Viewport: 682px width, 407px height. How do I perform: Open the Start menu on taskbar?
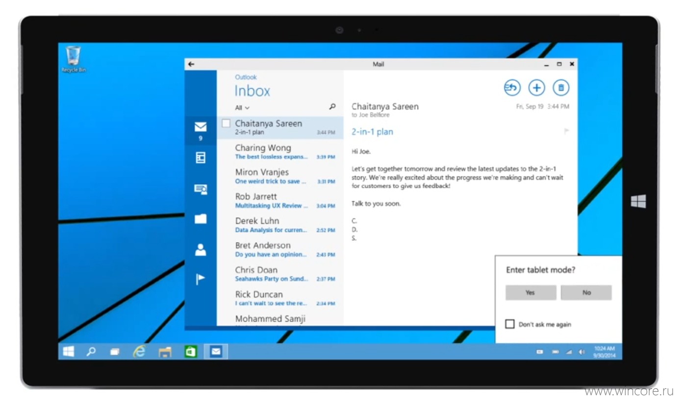(x=69, y=351)
